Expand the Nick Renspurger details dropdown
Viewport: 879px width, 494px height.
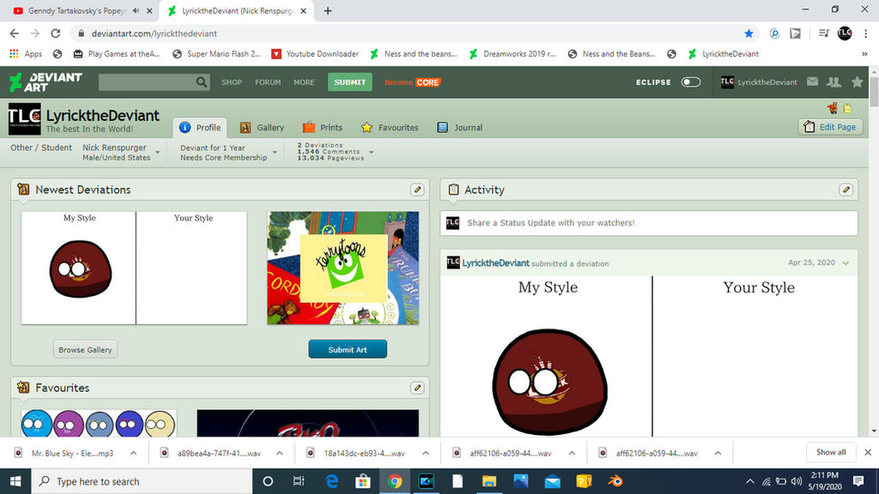158,153
